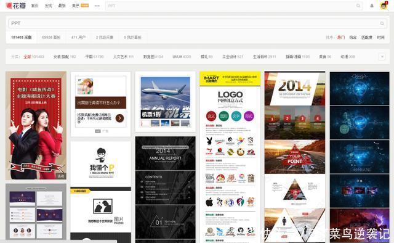The image size is (394, 243).
Task: Sort results by 匹配度
Action: point(367,37)
